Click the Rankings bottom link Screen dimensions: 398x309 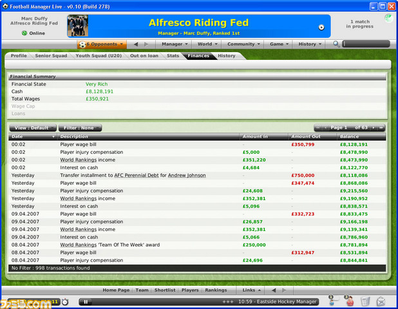point(216,290)
